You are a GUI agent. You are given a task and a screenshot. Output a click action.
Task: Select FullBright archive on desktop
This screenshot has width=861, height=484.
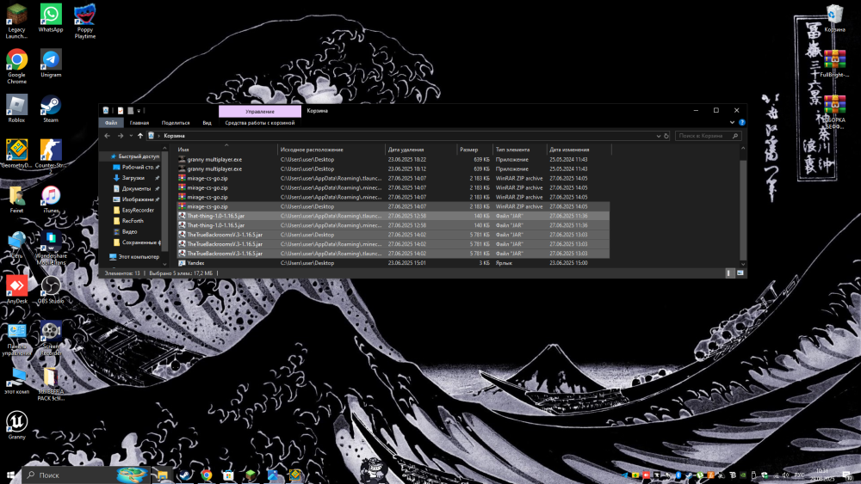pyautogui.click(x=834, y=63)
